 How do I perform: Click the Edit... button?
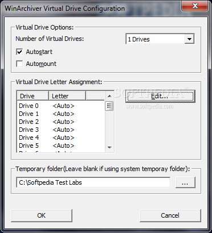point(160,97)
